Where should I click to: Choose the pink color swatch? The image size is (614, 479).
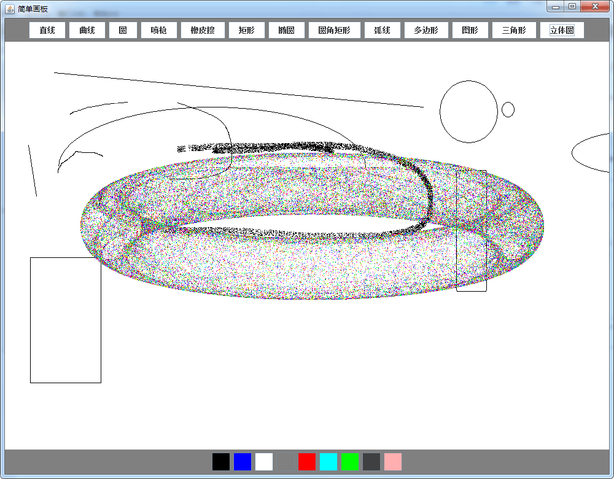point(393,462)
